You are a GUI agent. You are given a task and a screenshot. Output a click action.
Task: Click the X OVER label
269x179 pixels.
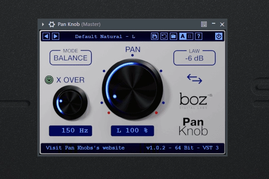pyautogui.click(x=70, y=80)
